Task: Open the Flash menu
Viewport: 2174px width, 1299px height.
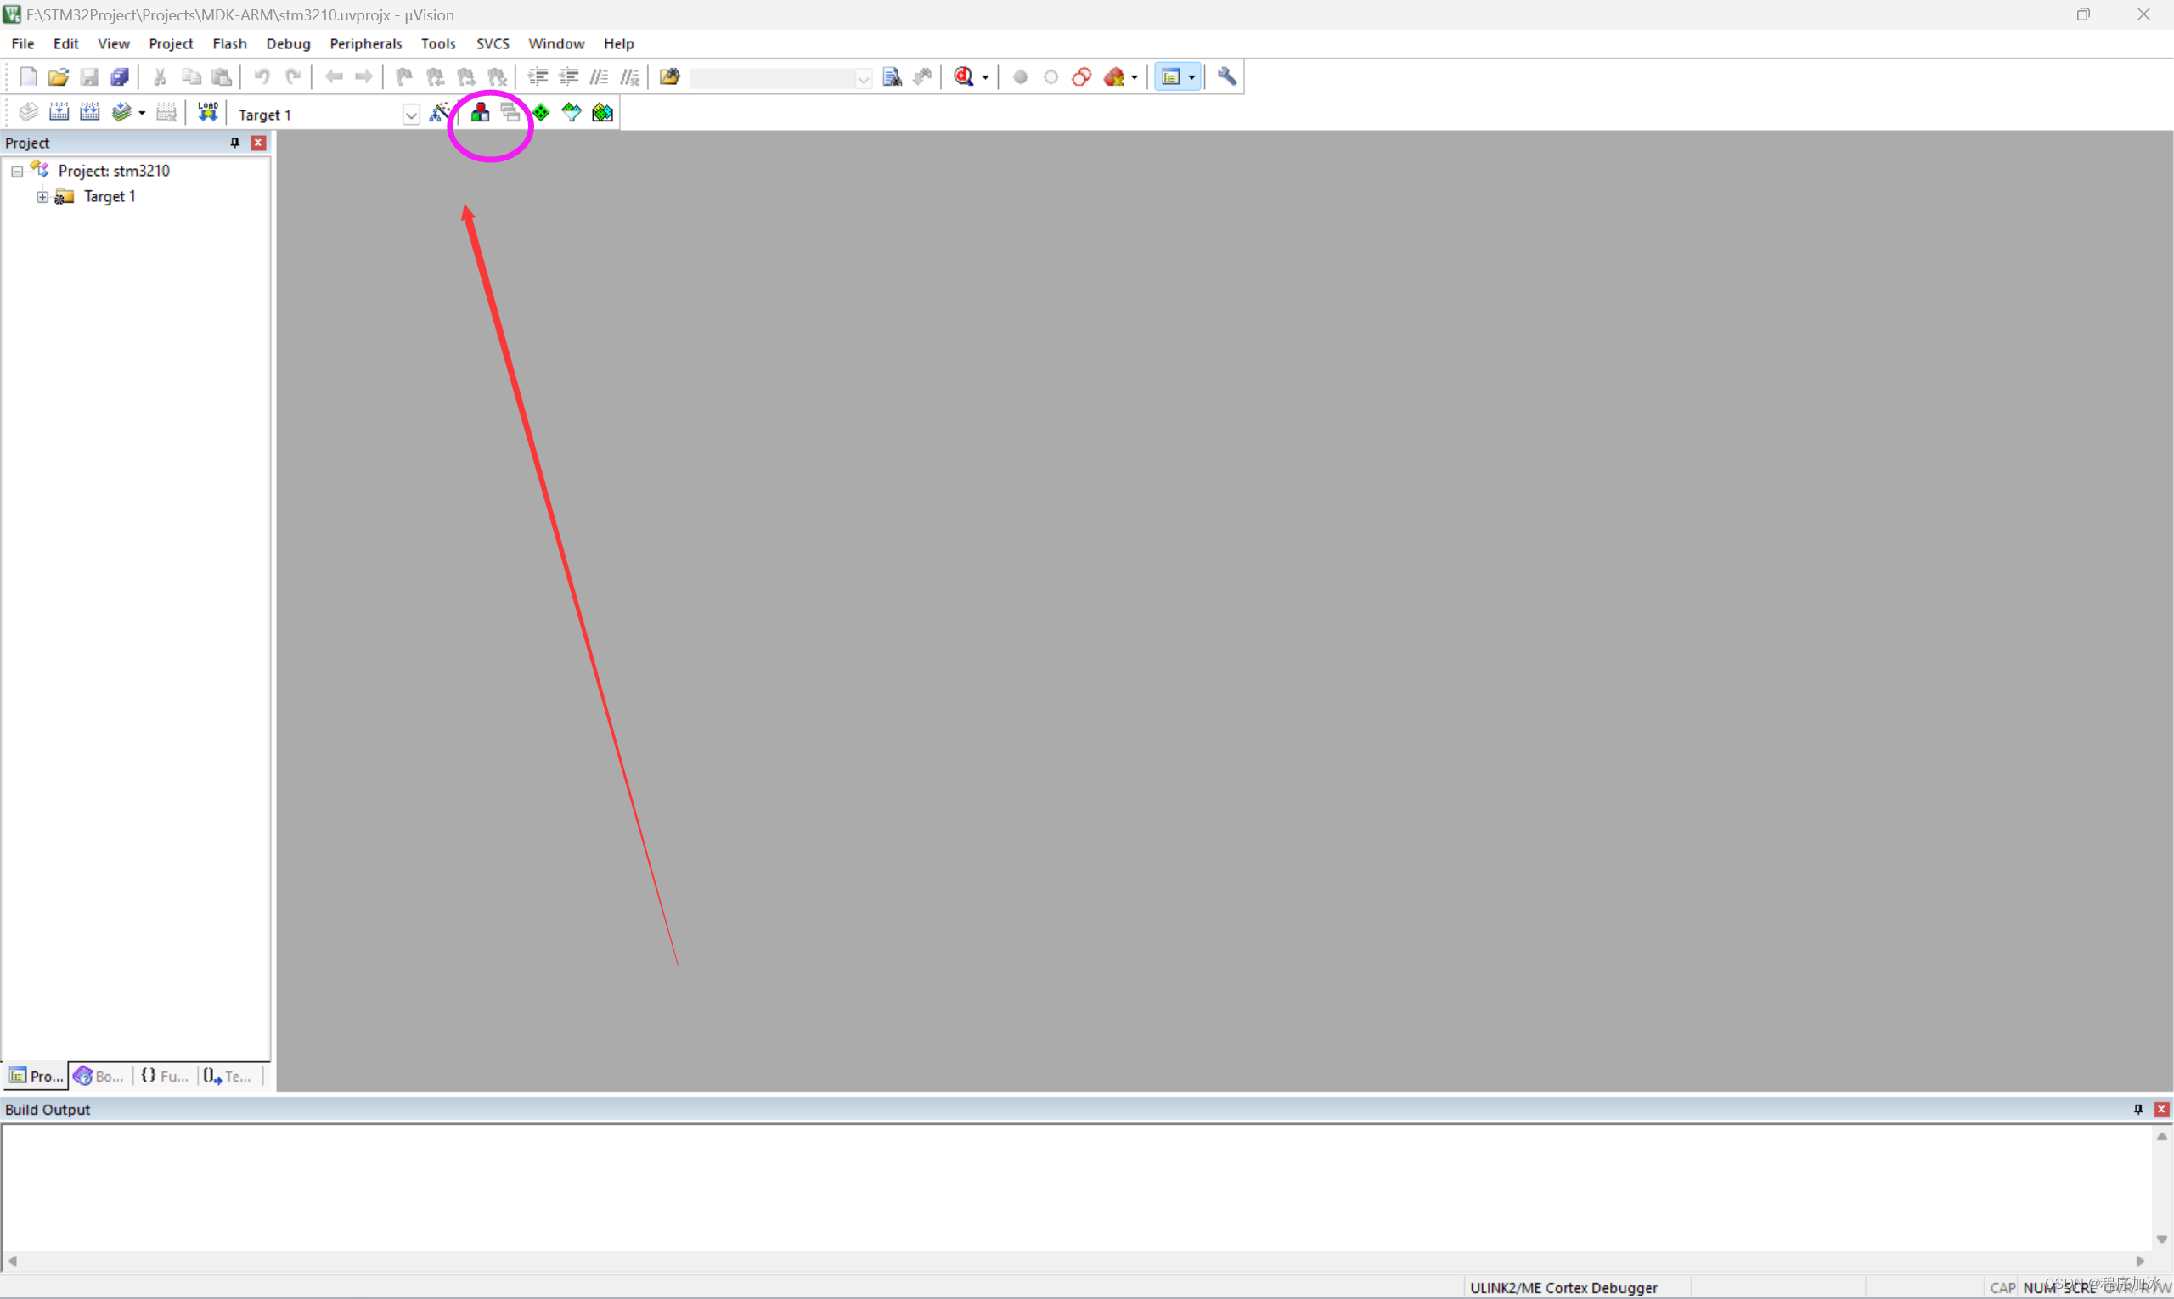Action: click(x=229, y=44)
